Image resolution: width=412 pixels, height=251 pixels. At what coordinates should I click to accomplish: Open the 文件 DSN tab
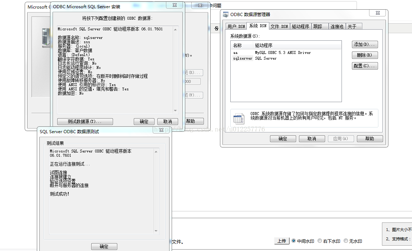point(279,26)
